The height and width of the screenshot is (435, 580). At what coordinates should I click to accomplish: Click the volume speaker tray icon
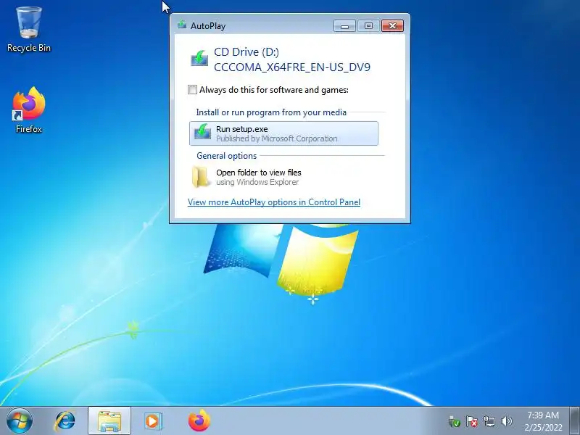click(506, 421)
